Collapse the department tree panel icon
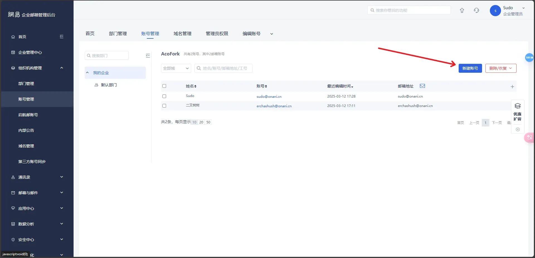535x258 pixels. coord(148,56)
